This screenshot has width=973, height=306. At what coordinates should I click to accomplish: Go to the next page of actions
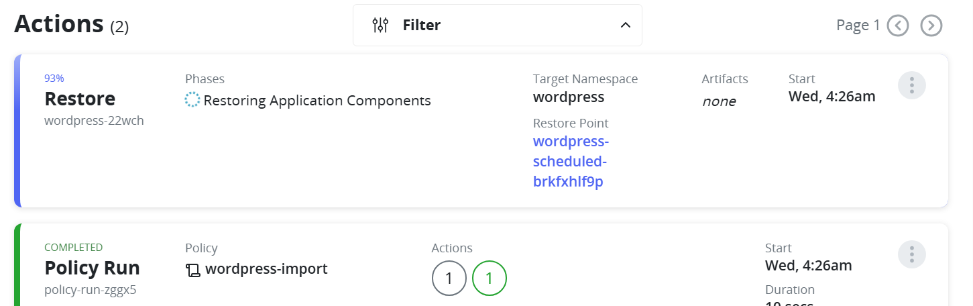coord(931,25)
